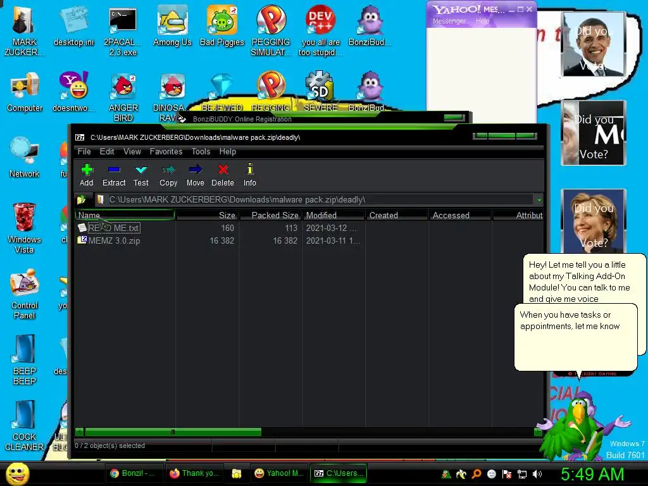Select the desktop.ini desktop icon
Viewport: 648px width, 486px height.
(73, 27)
